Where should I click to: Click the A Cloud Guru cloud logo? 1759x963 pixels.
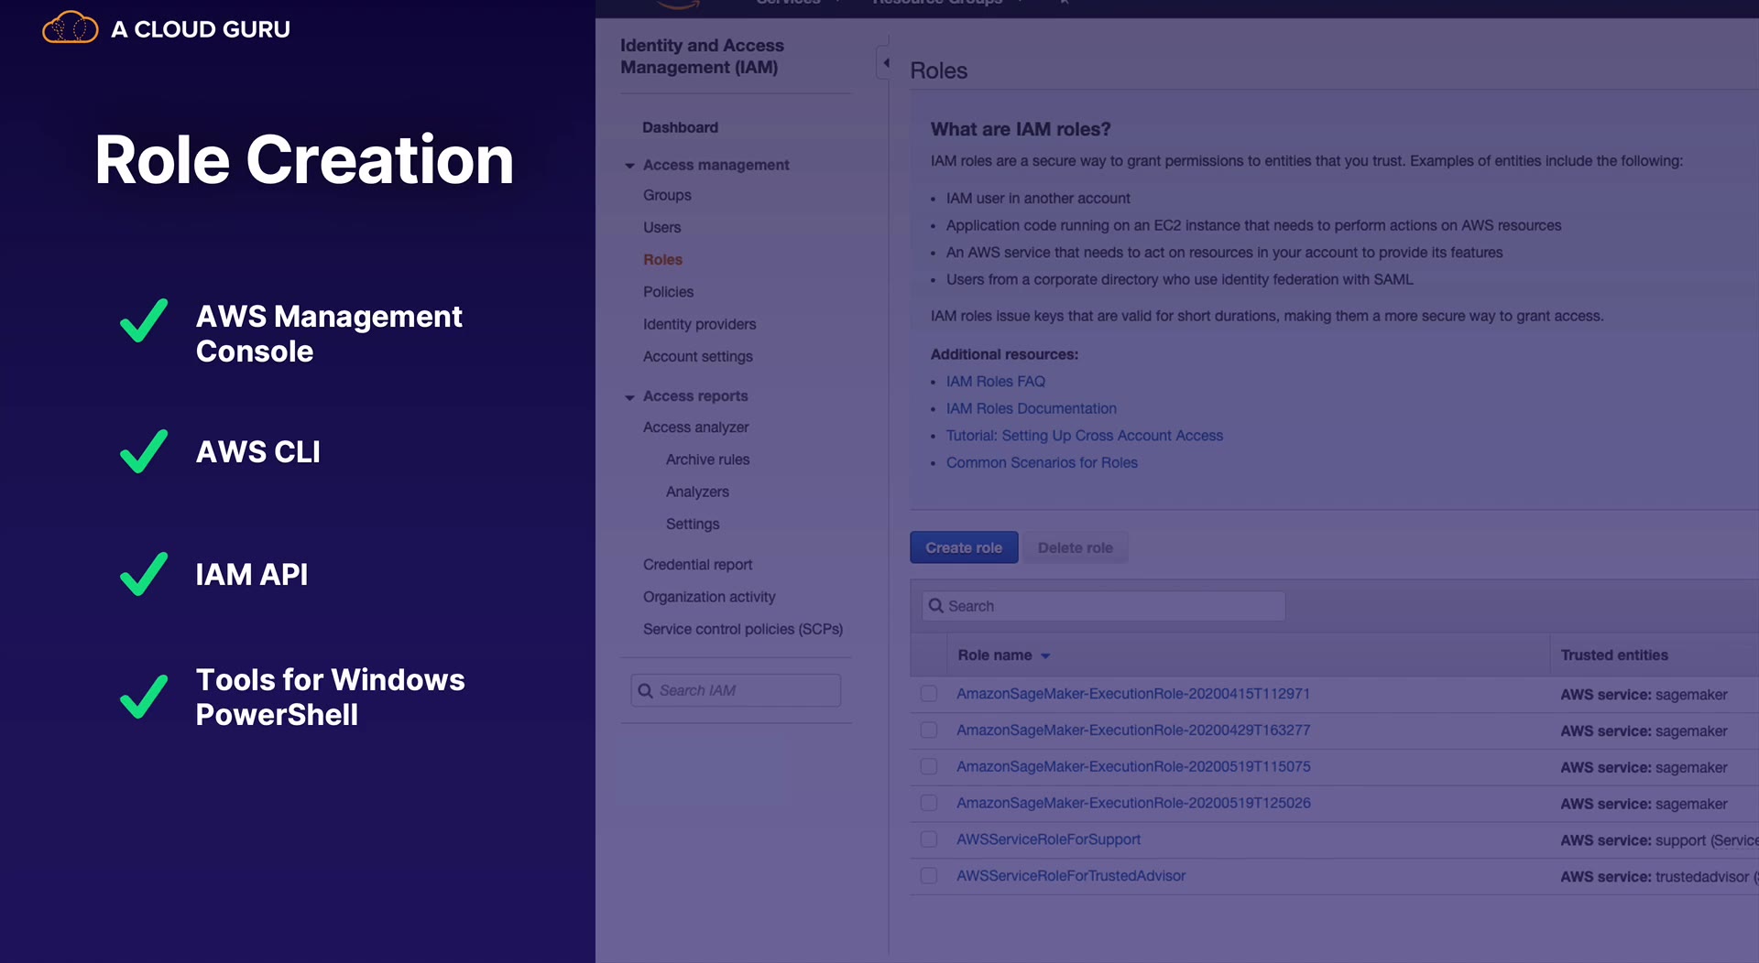(71, 28)
